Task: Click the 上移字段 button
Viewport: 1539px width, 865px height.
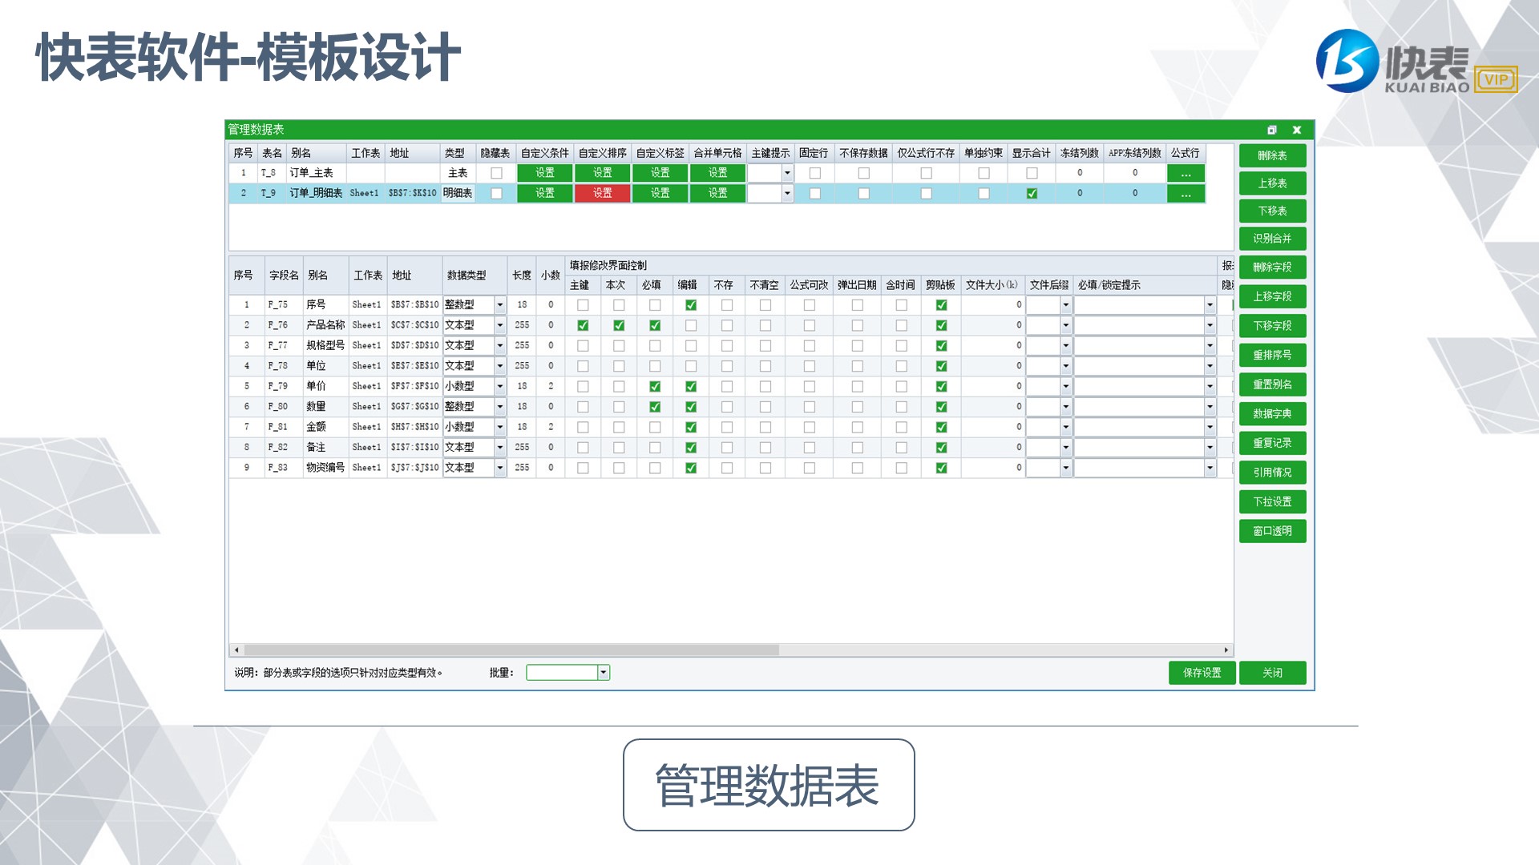Action: (x=1272, y=296)
